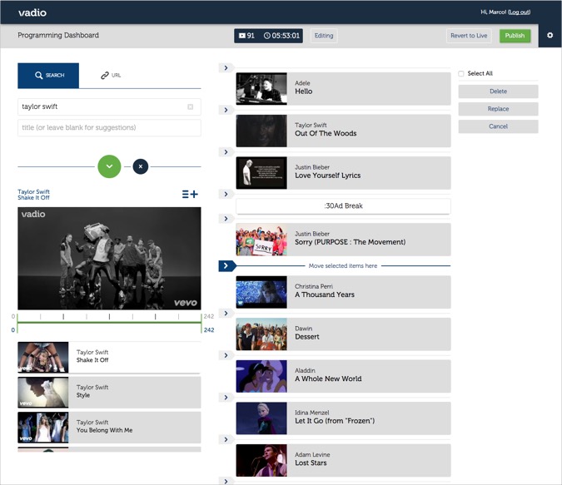Tick the Select All checkbox
The height and width of the screenshot is (485, 562).
coord(461,73)
